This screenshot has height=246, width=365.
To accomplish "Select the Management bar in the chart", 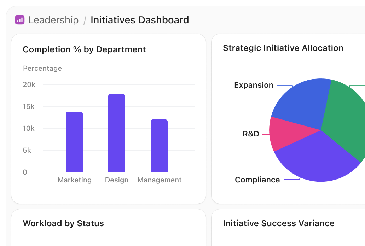I will pyautogui.click(x=159, y=145).
